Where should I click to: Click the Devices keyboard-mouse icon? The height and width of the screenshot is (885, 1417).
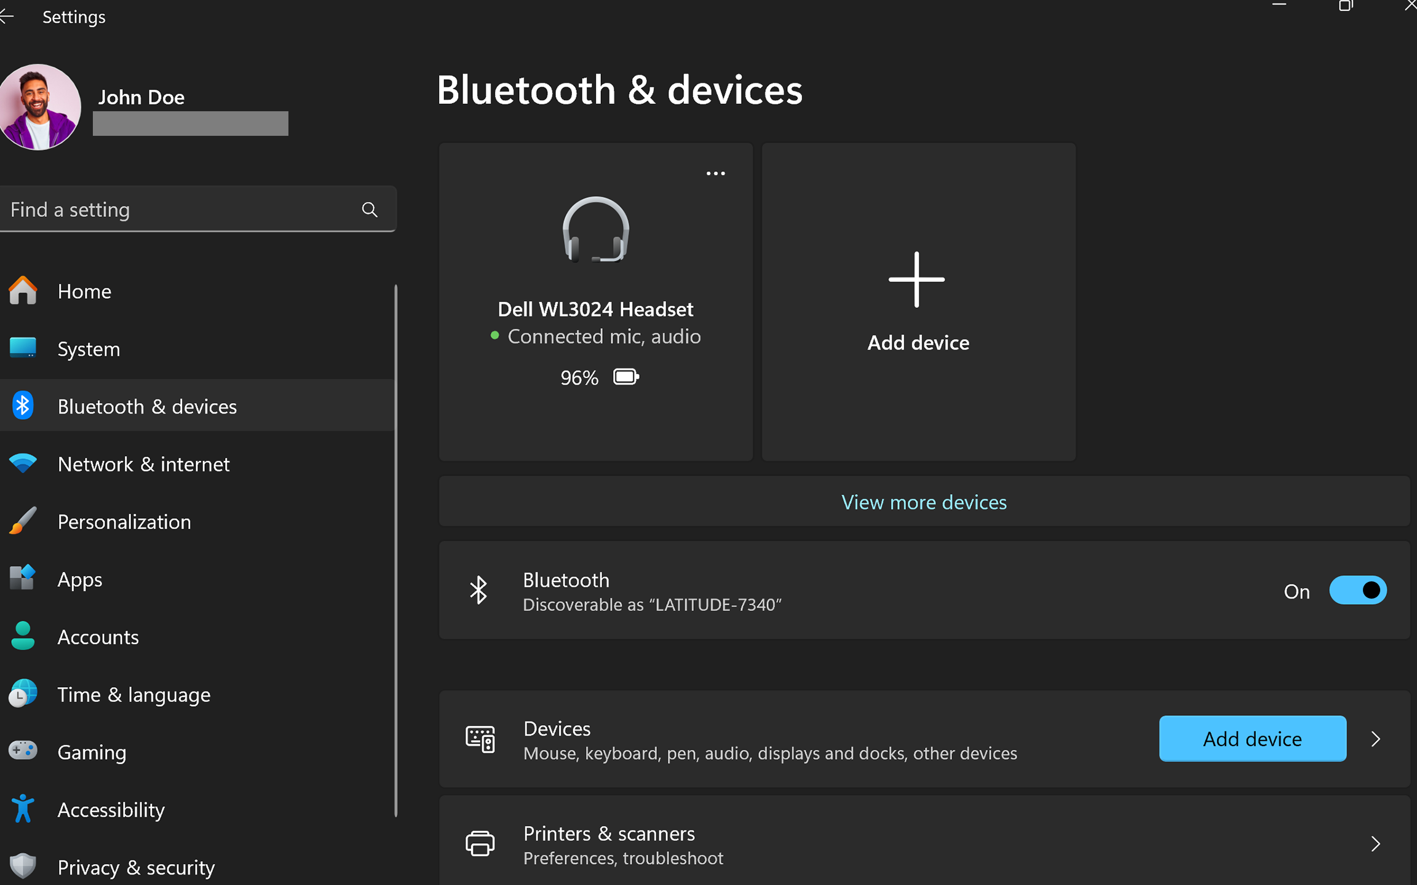tap(480, 739)
